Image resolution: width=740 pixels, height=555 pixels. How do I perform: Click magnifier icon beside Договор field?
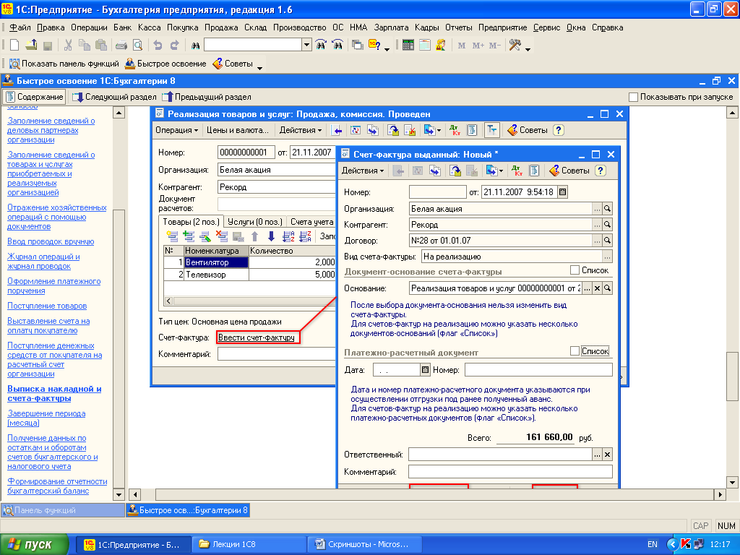click(x=607, y=240)
